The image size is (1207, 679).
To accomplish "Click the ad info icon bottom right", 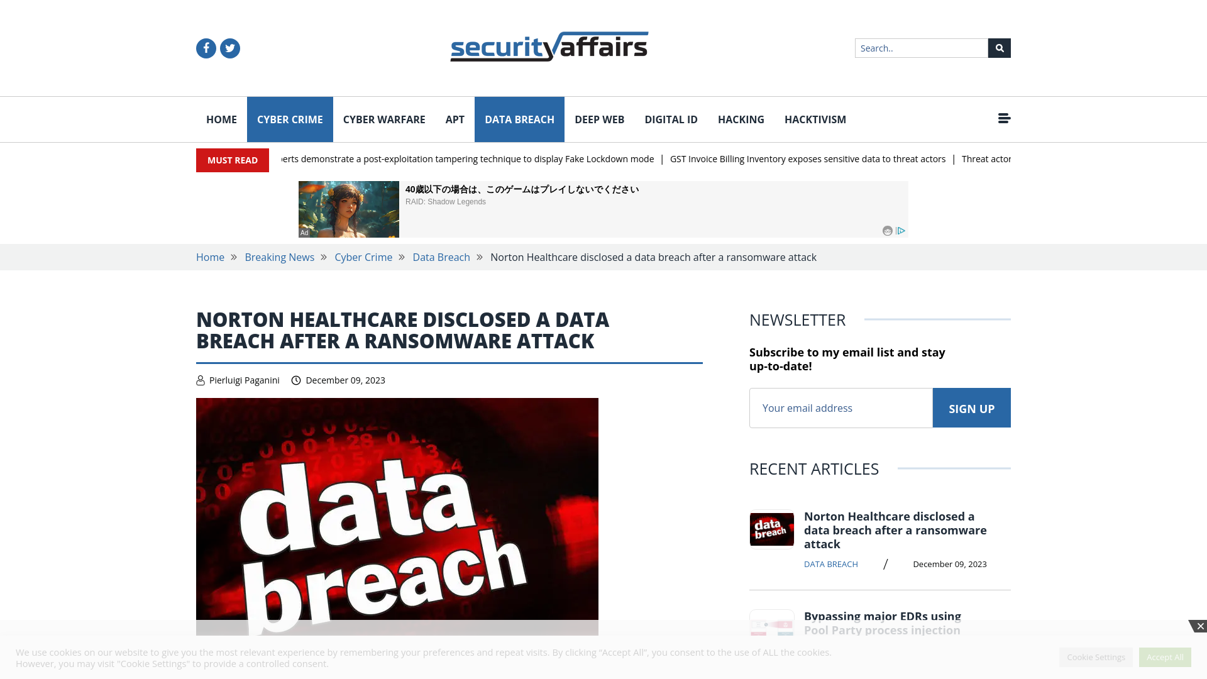I will tap(901, 231).
